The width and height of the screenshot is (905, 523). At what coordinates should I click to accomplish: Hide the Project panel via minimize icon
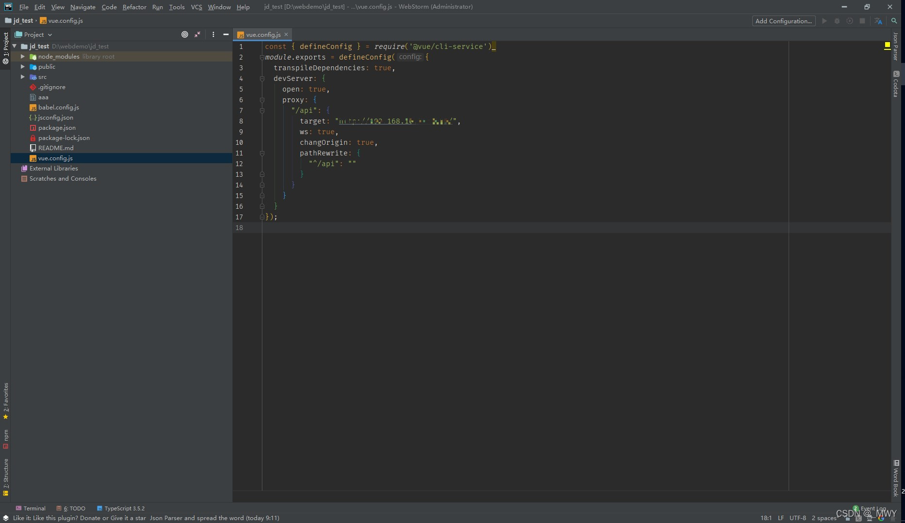pos(226,34)
